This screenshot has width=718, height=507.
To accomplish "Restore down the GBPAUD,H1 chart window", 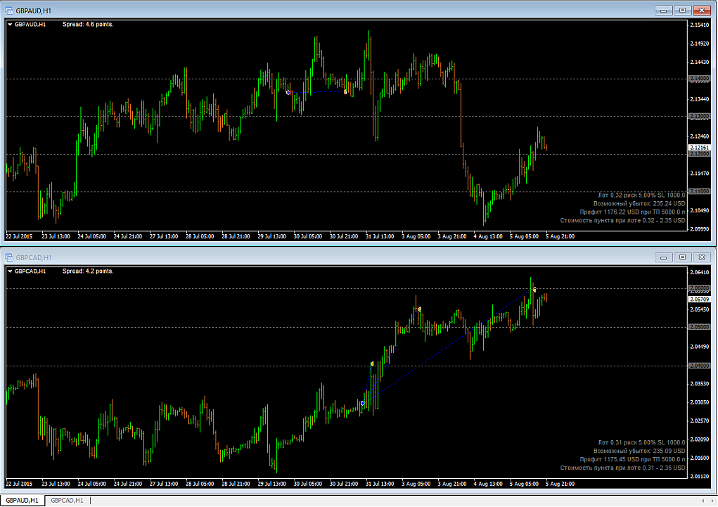I will tap(682, 10).
